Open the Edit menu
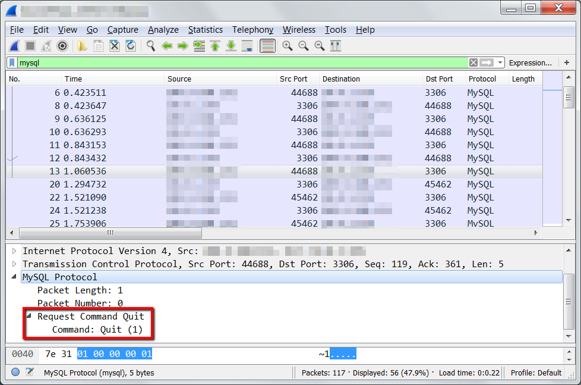This screenshot has width=581, height=385. pos(41,30)
